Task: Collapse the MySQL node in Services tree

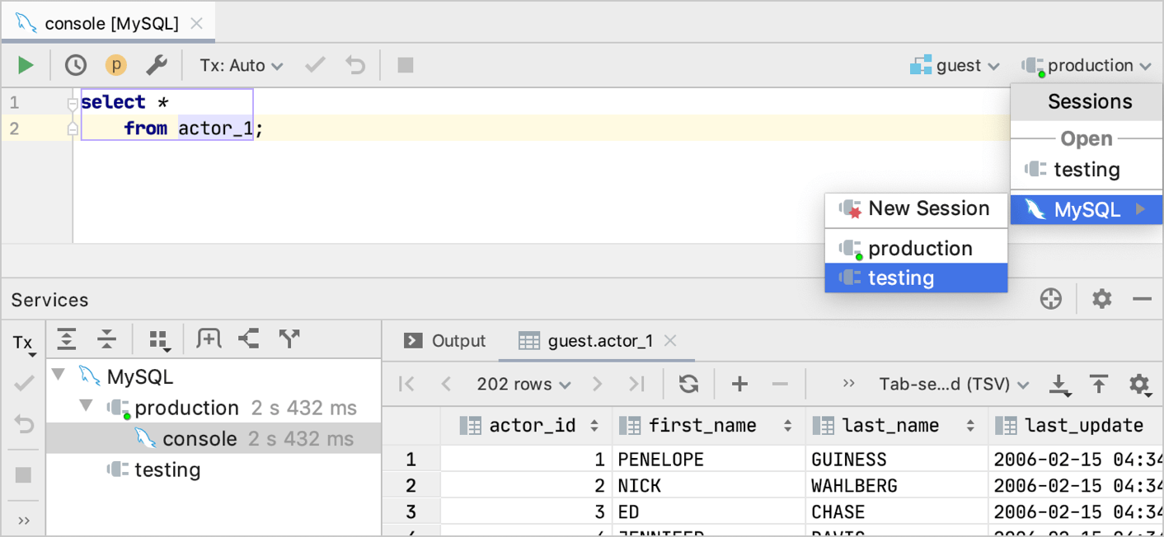Action: click(x=58, y=376)
